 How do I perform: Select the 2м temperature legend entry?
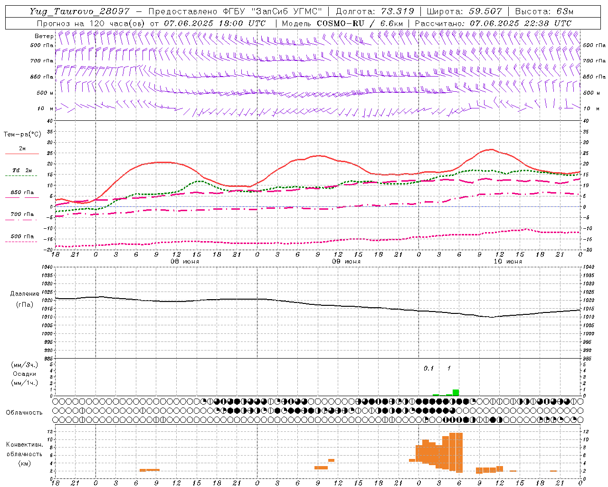pos(22,148)
